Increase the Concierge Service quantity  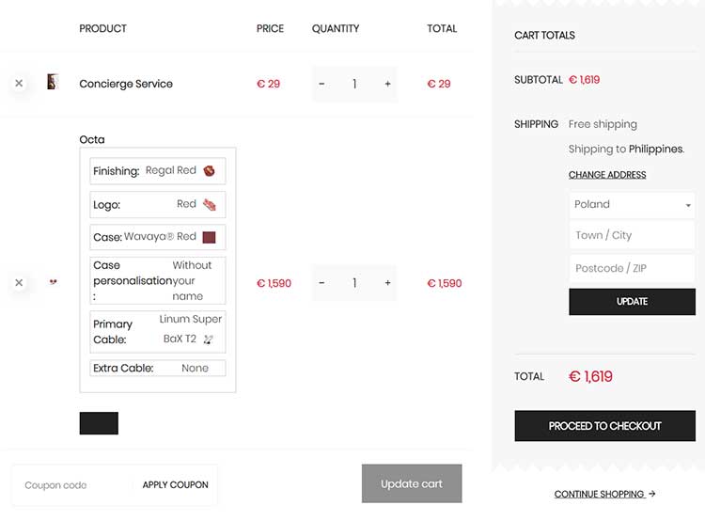(x=387, y=84)
